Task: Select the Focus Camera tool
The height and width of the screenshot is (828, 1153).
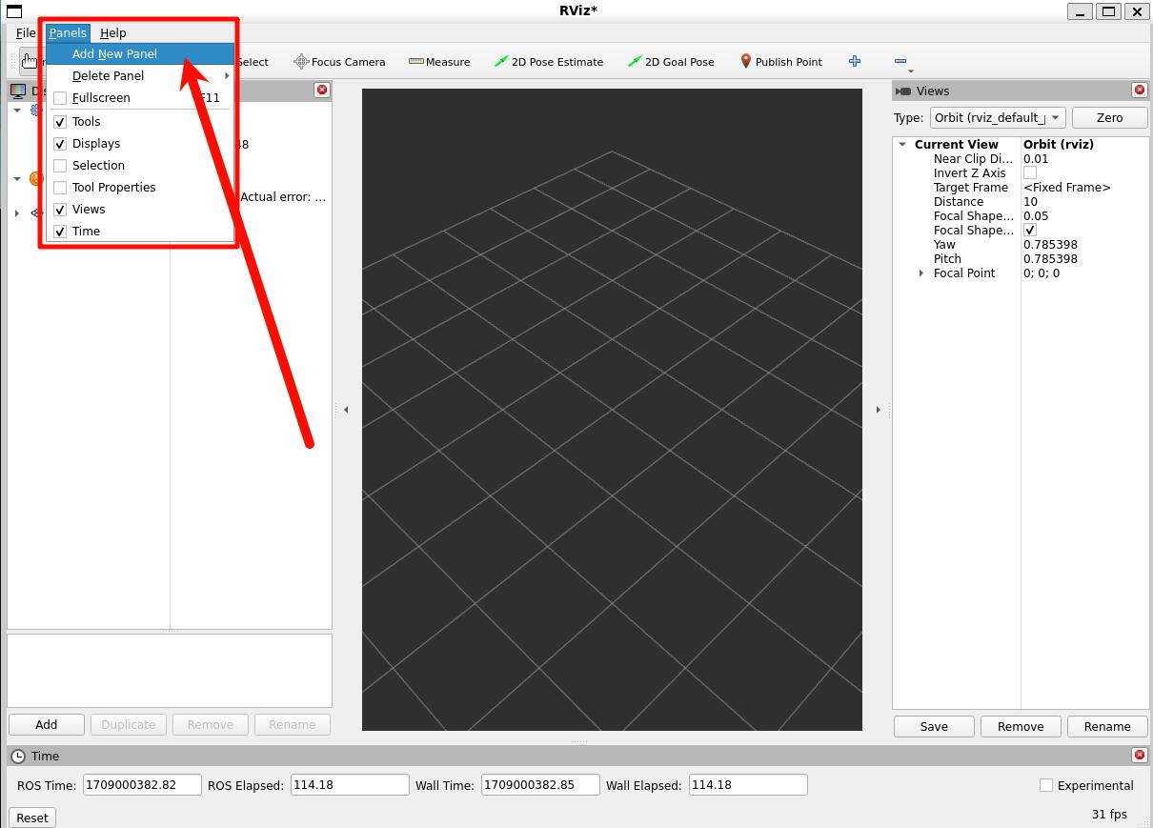Action: tap(340, 62)
